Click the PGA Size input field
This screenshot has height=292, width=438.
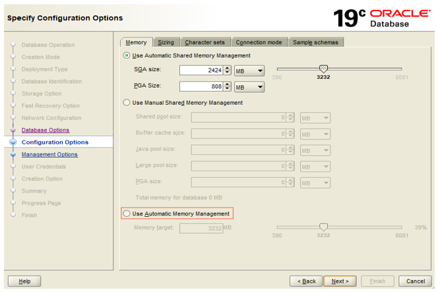tap(201, 86)
